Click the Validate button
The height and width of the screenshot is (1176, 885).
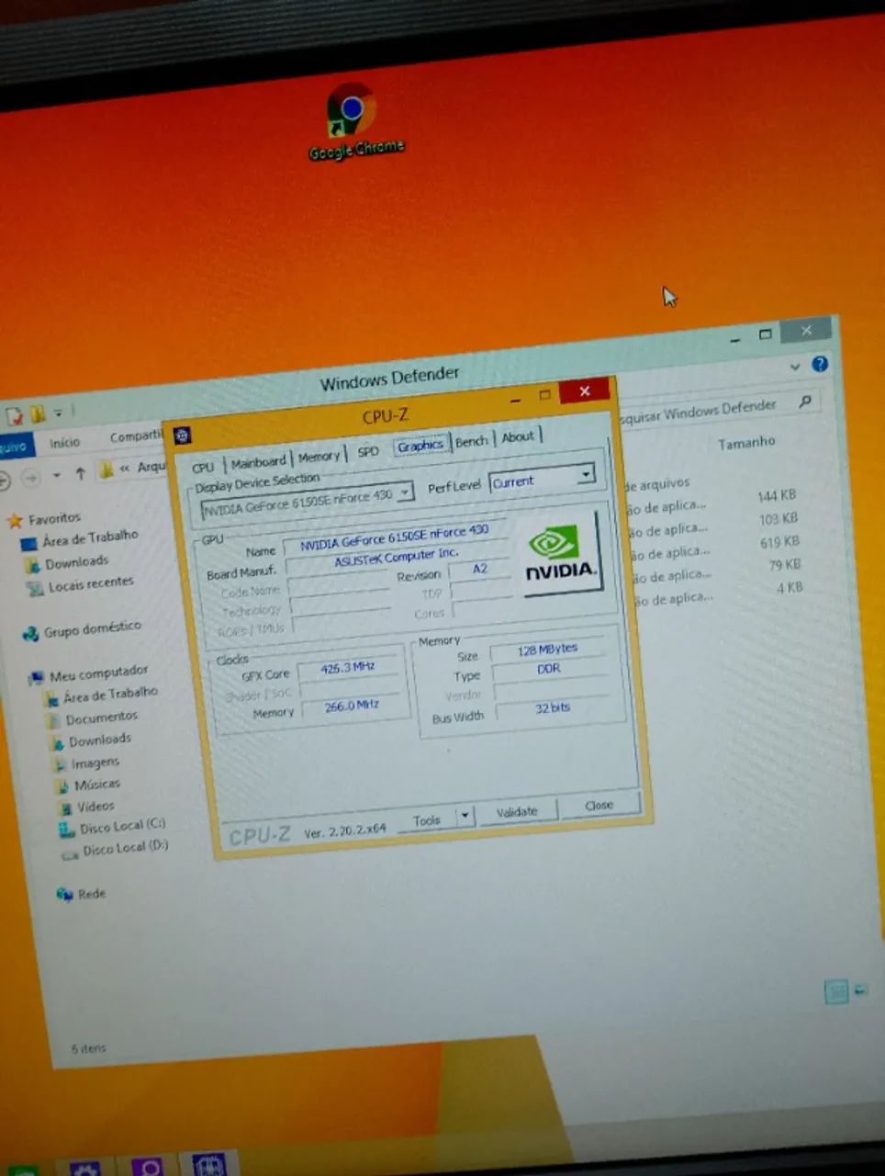[x=516, y=812]
